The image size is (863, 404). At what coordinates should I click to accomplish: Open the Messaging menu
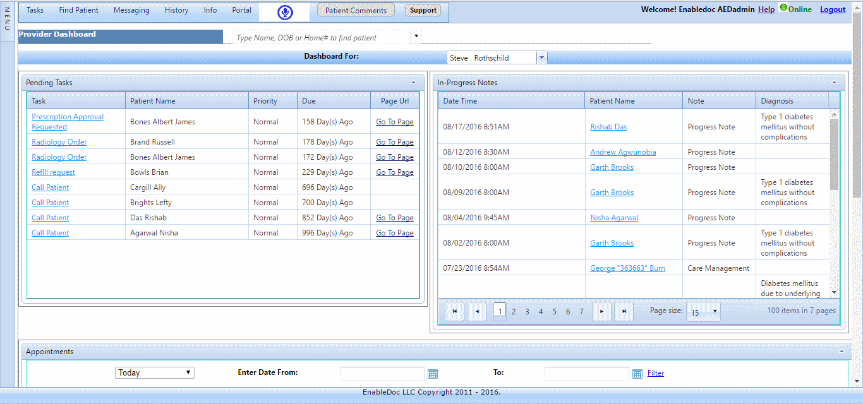tap(131, 10)
